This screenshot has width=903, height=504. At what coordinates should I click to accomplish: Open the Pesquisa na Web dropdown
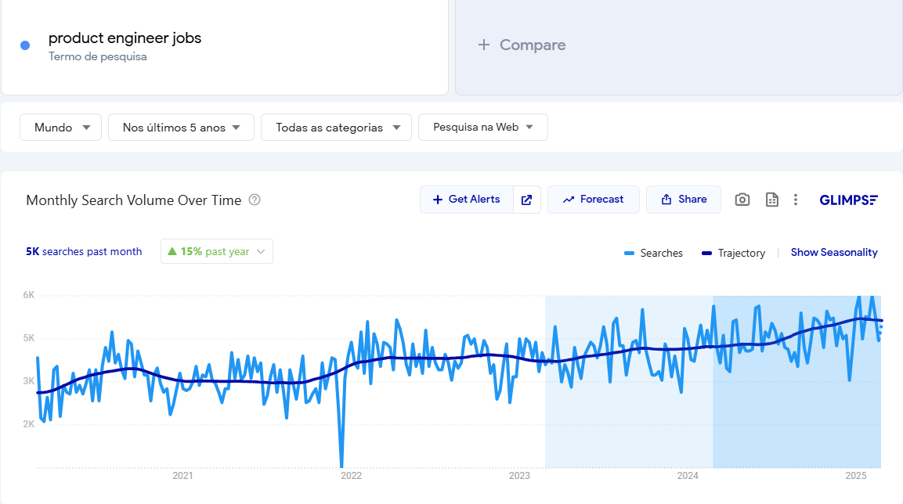point(482,127)
